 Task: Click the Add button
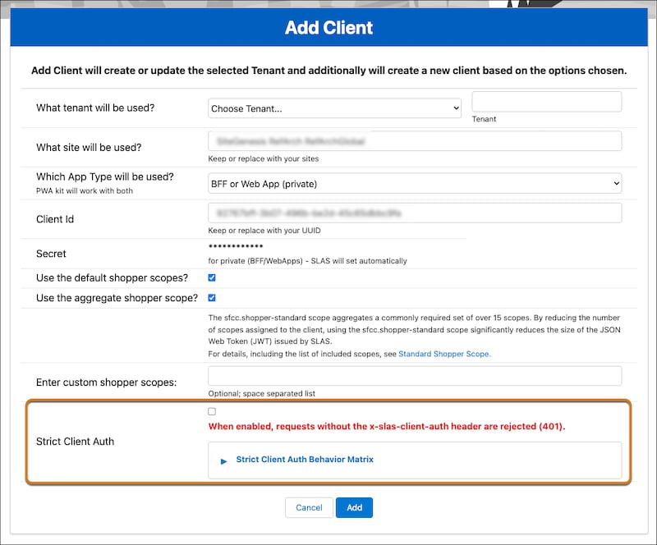[354, 507]
